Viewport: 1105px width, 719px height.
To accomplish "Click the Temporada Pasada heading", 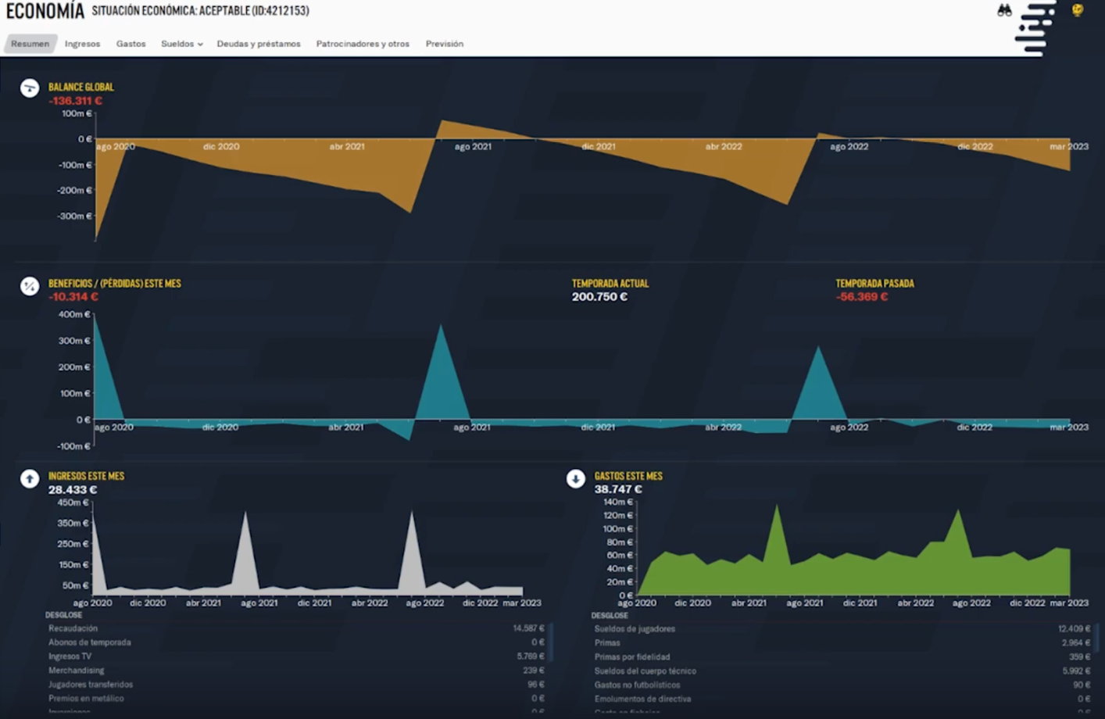I will (x=874, y=284).
